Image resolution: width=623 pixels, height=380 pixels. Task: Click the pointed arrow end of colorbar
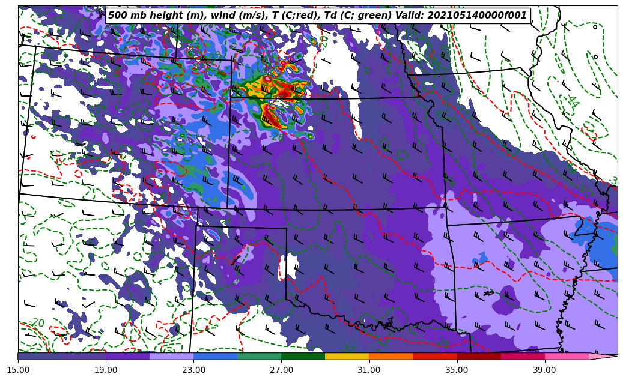(x=606, y=356)
